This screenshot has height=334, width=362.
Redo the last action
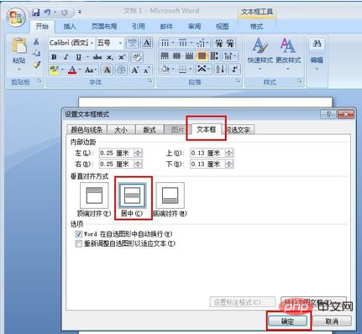click(x=64, y=13)
